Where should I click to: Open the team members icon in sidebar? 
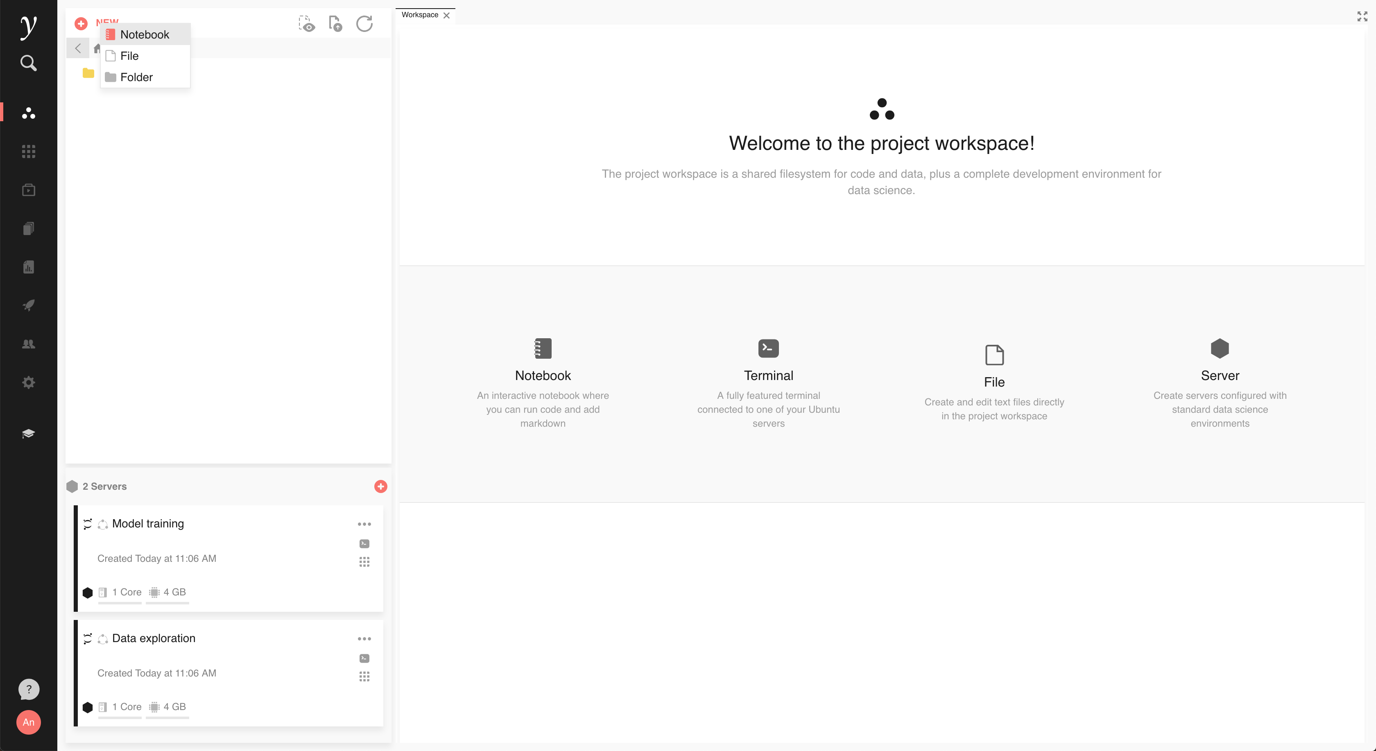pyautogui.click(x=28, y=344)
